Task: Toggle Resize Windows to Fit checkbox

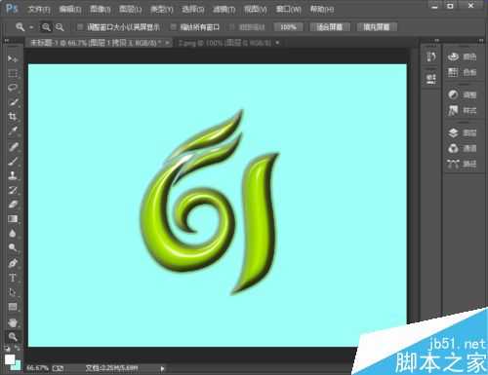Action: click(79, 27)
